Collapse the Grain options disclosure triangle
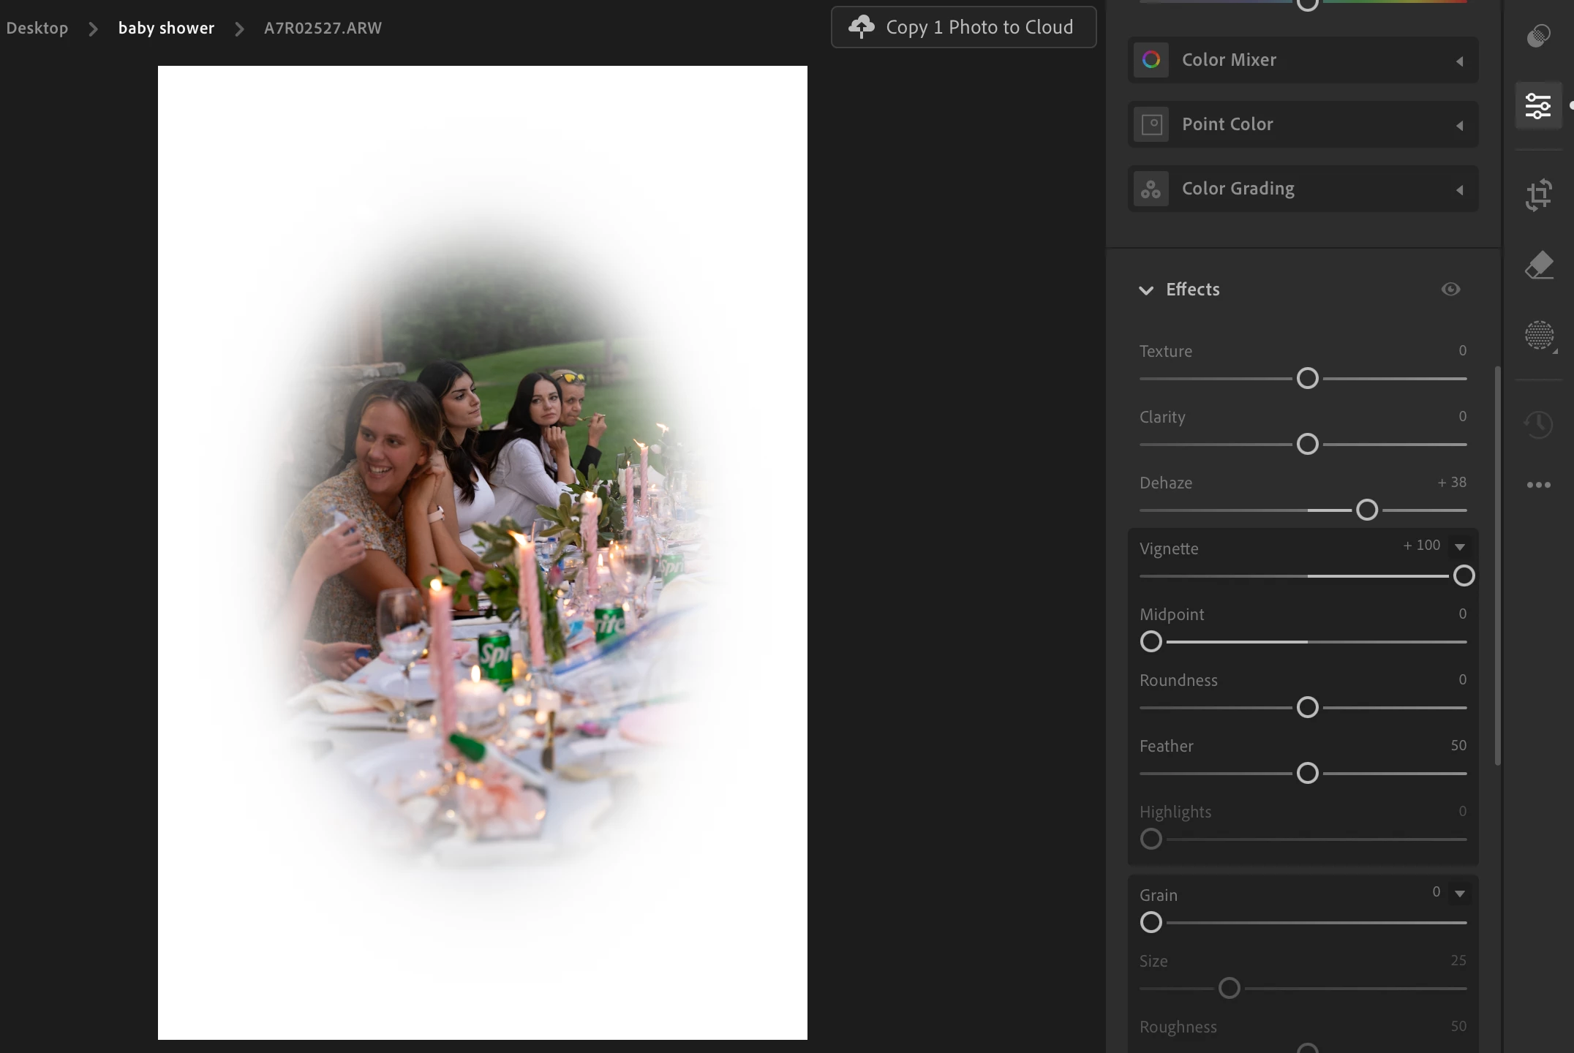This screenshot has height=1053, width=1574. pos(1460,894)
